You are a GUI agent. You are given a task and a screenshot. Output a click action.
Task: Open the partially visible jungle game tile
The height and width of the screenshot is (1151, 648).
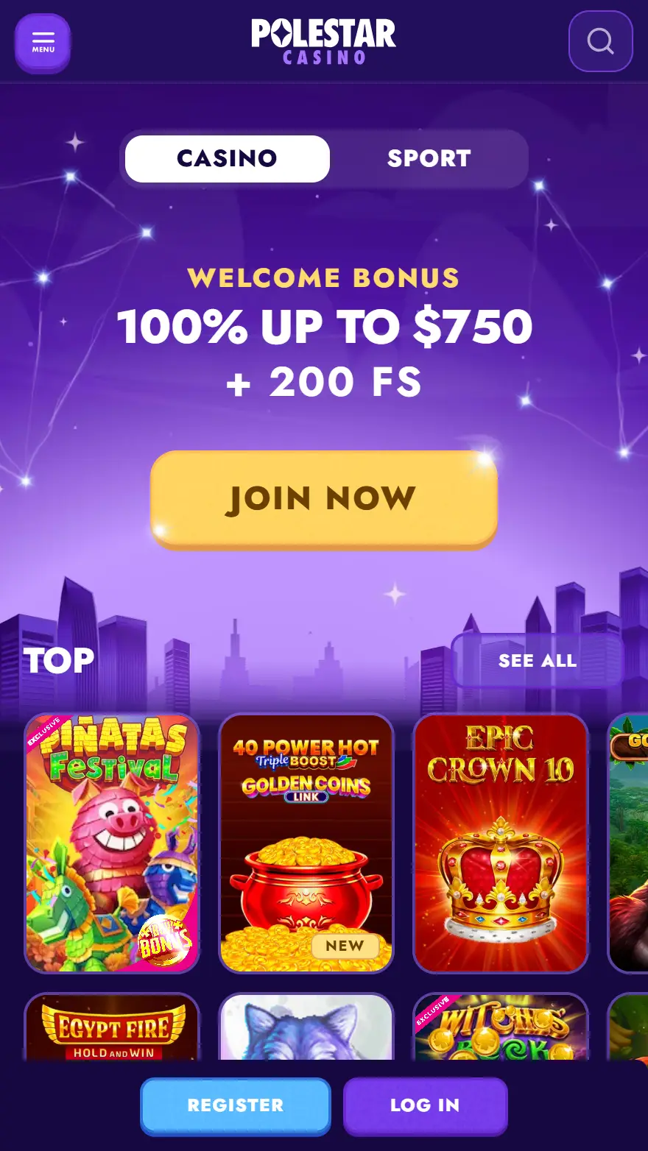tap(628, 843)
